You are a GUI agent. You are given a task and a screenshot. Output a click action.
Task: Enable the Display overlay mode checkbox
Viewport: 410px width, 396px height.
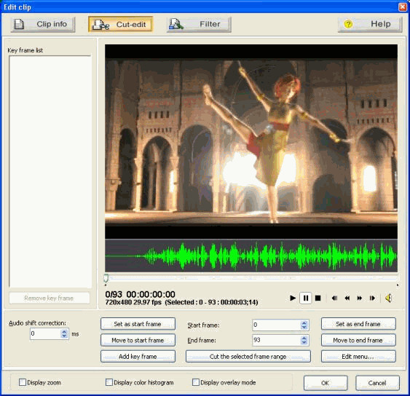pos(196,382)
